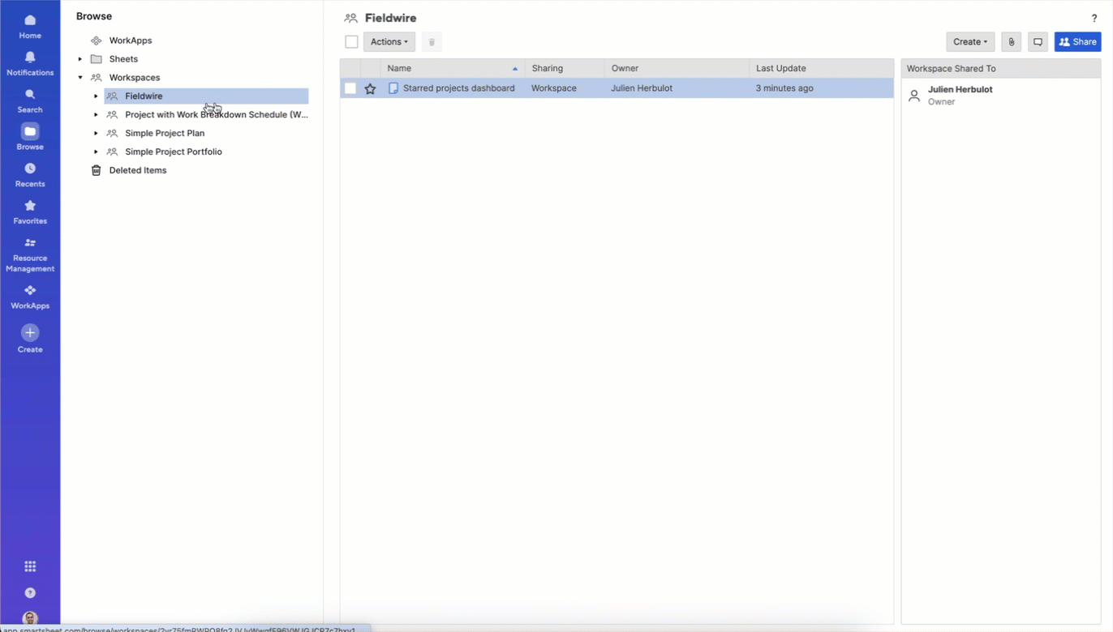Image resolution: width=1113 pixels, height=632 pixels.
Task: Select the Search icon in the sidebar
Action: (x=30, y=99)
